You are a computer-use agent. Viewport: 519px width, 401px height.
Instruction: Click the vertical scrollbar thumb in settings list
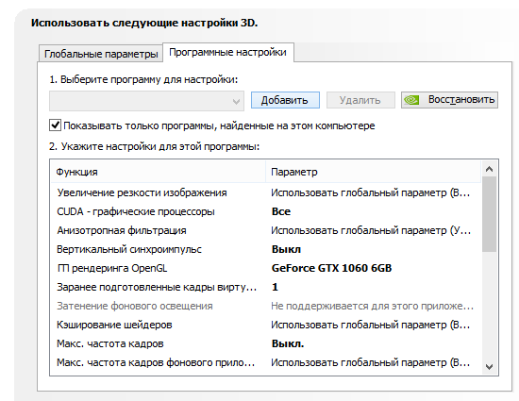pyautogui.click(x=489, y=214)
